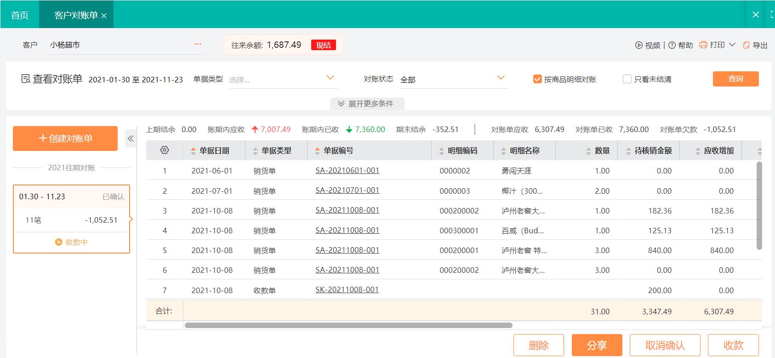
Task: Open the help question mark icon
Action: (672, 45)
